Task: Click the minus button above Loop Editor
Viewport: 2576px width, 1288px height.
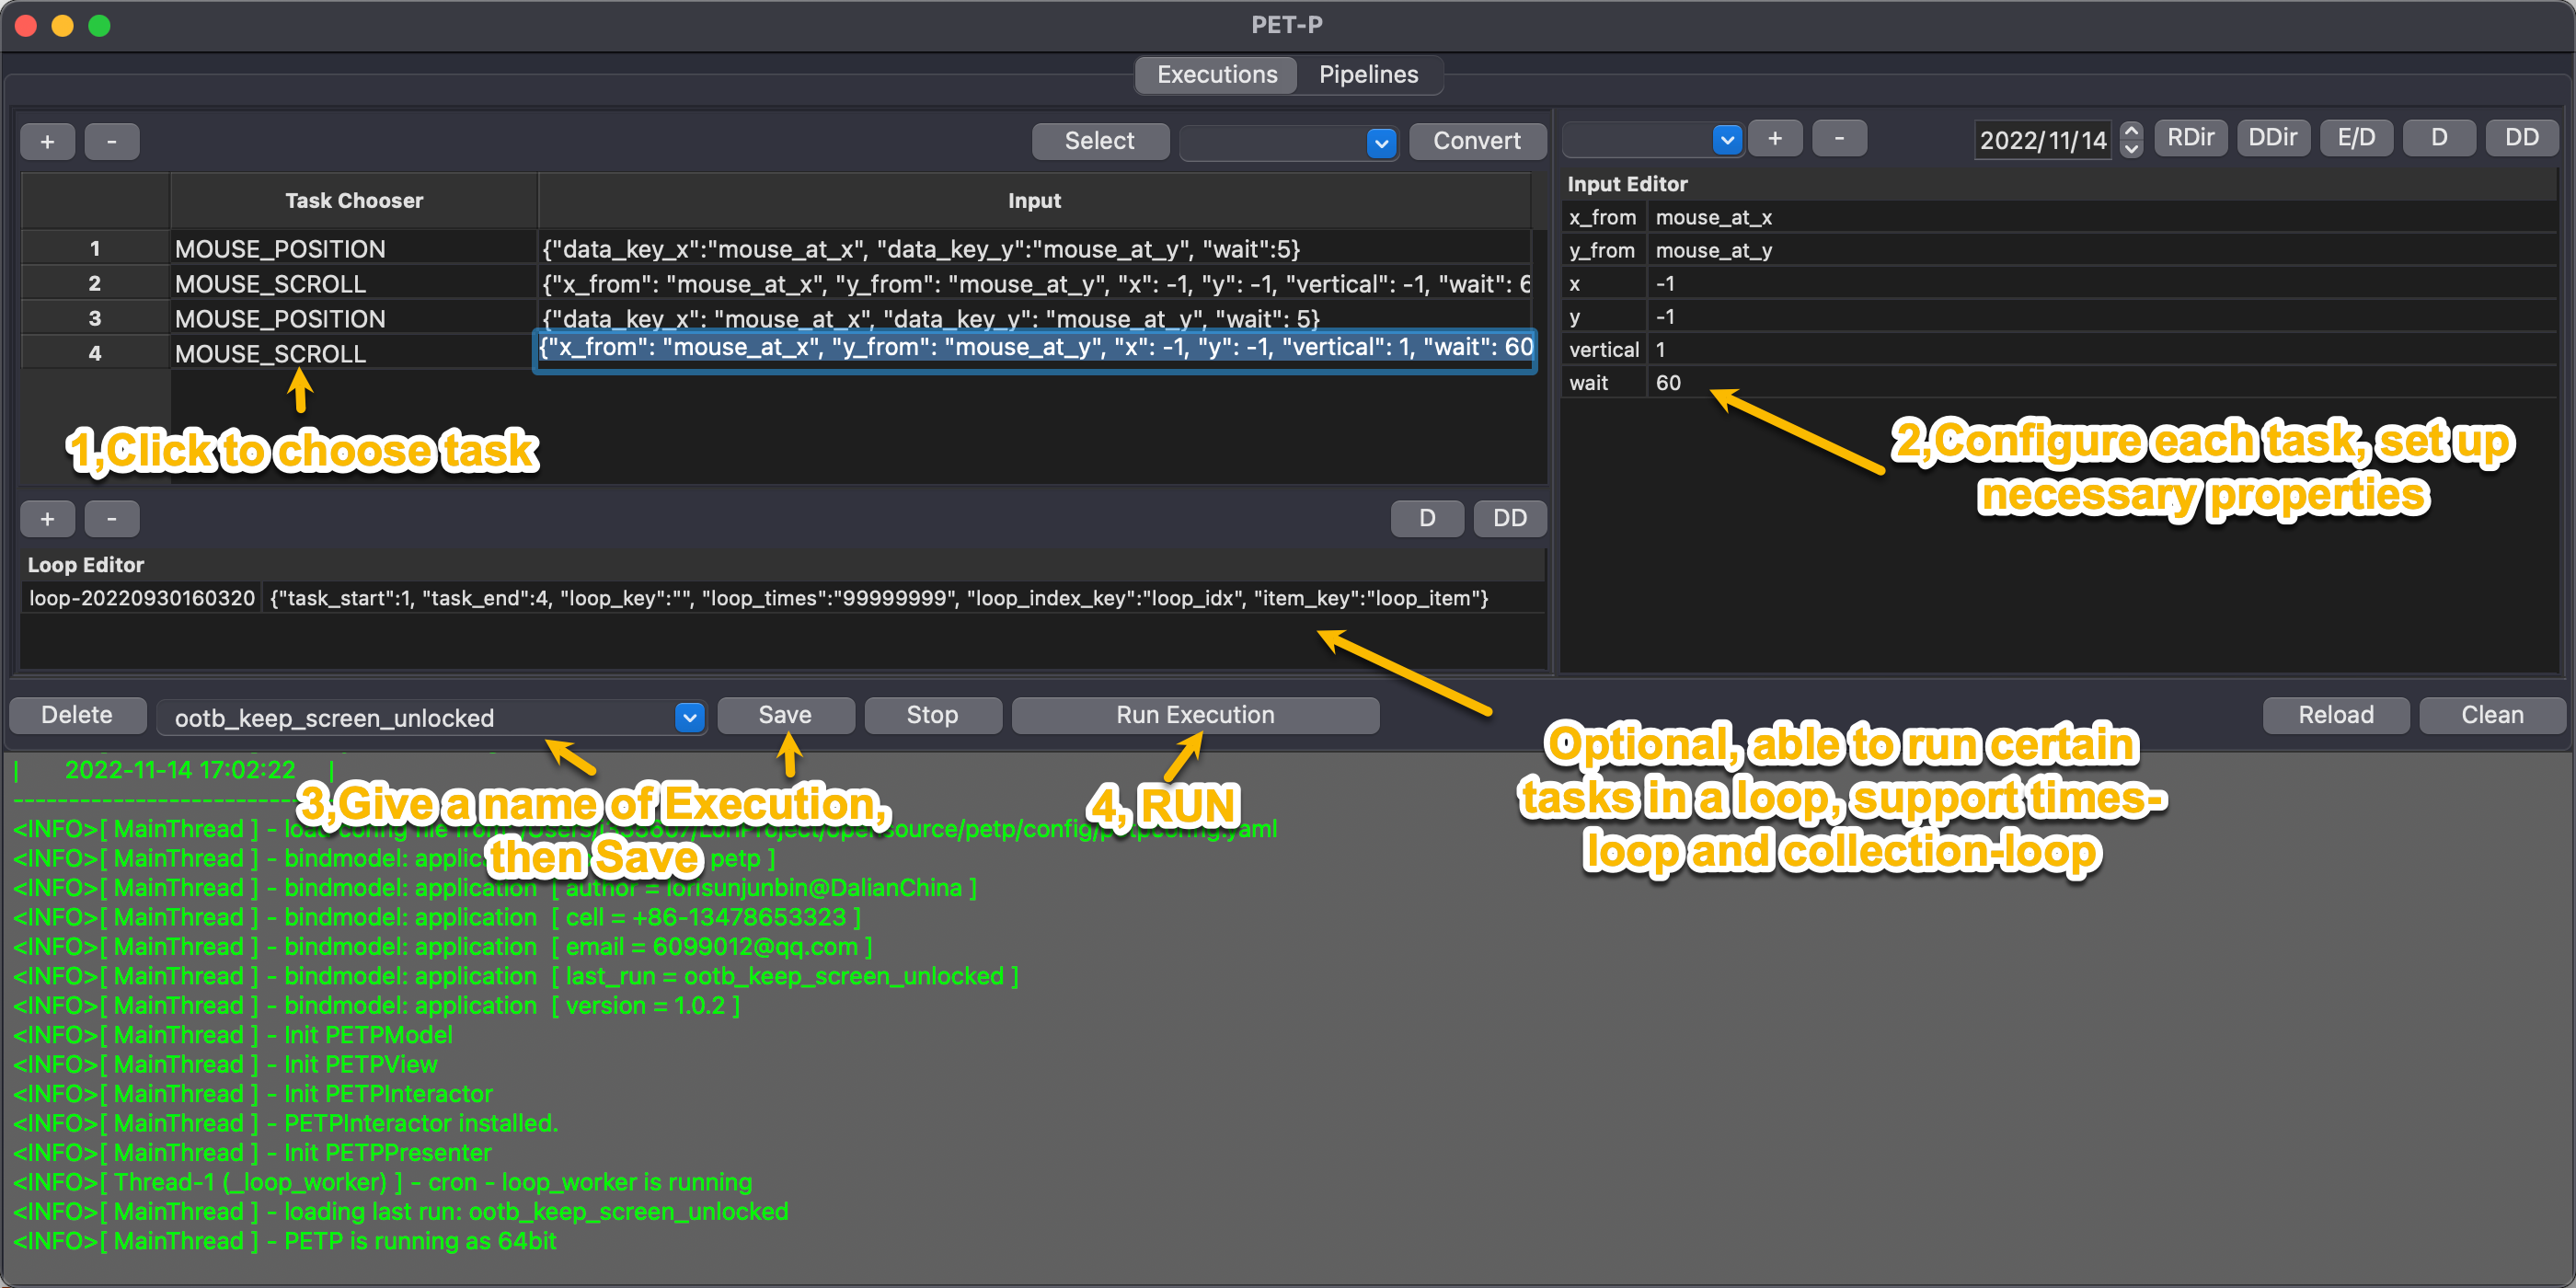Action: click(111, 518)
